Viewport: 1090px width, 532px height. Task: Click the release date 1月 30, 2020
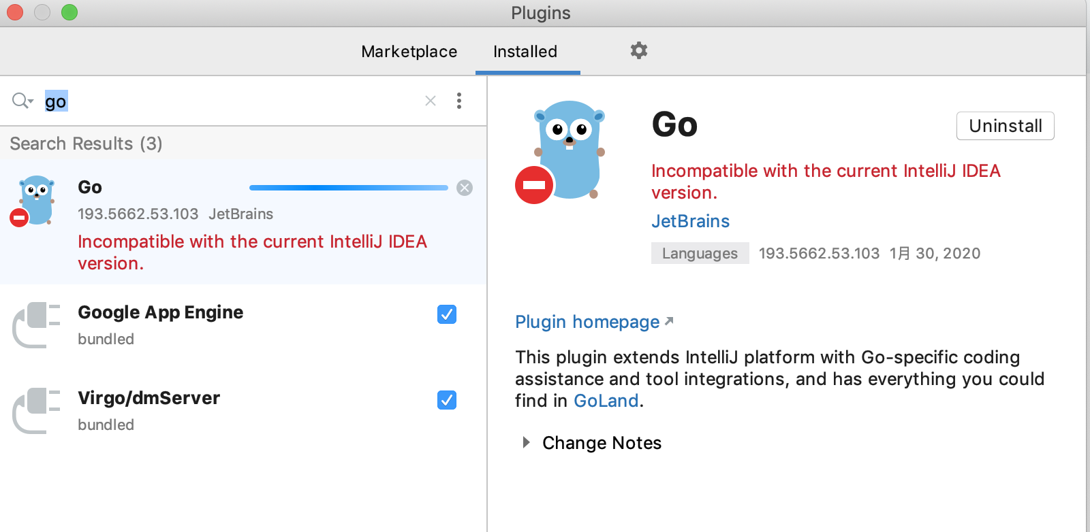[x=935, y=253]
